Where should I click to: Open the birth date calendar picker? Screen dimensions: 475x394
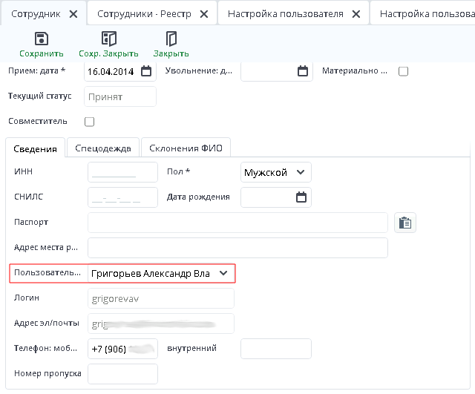point(301,197)
